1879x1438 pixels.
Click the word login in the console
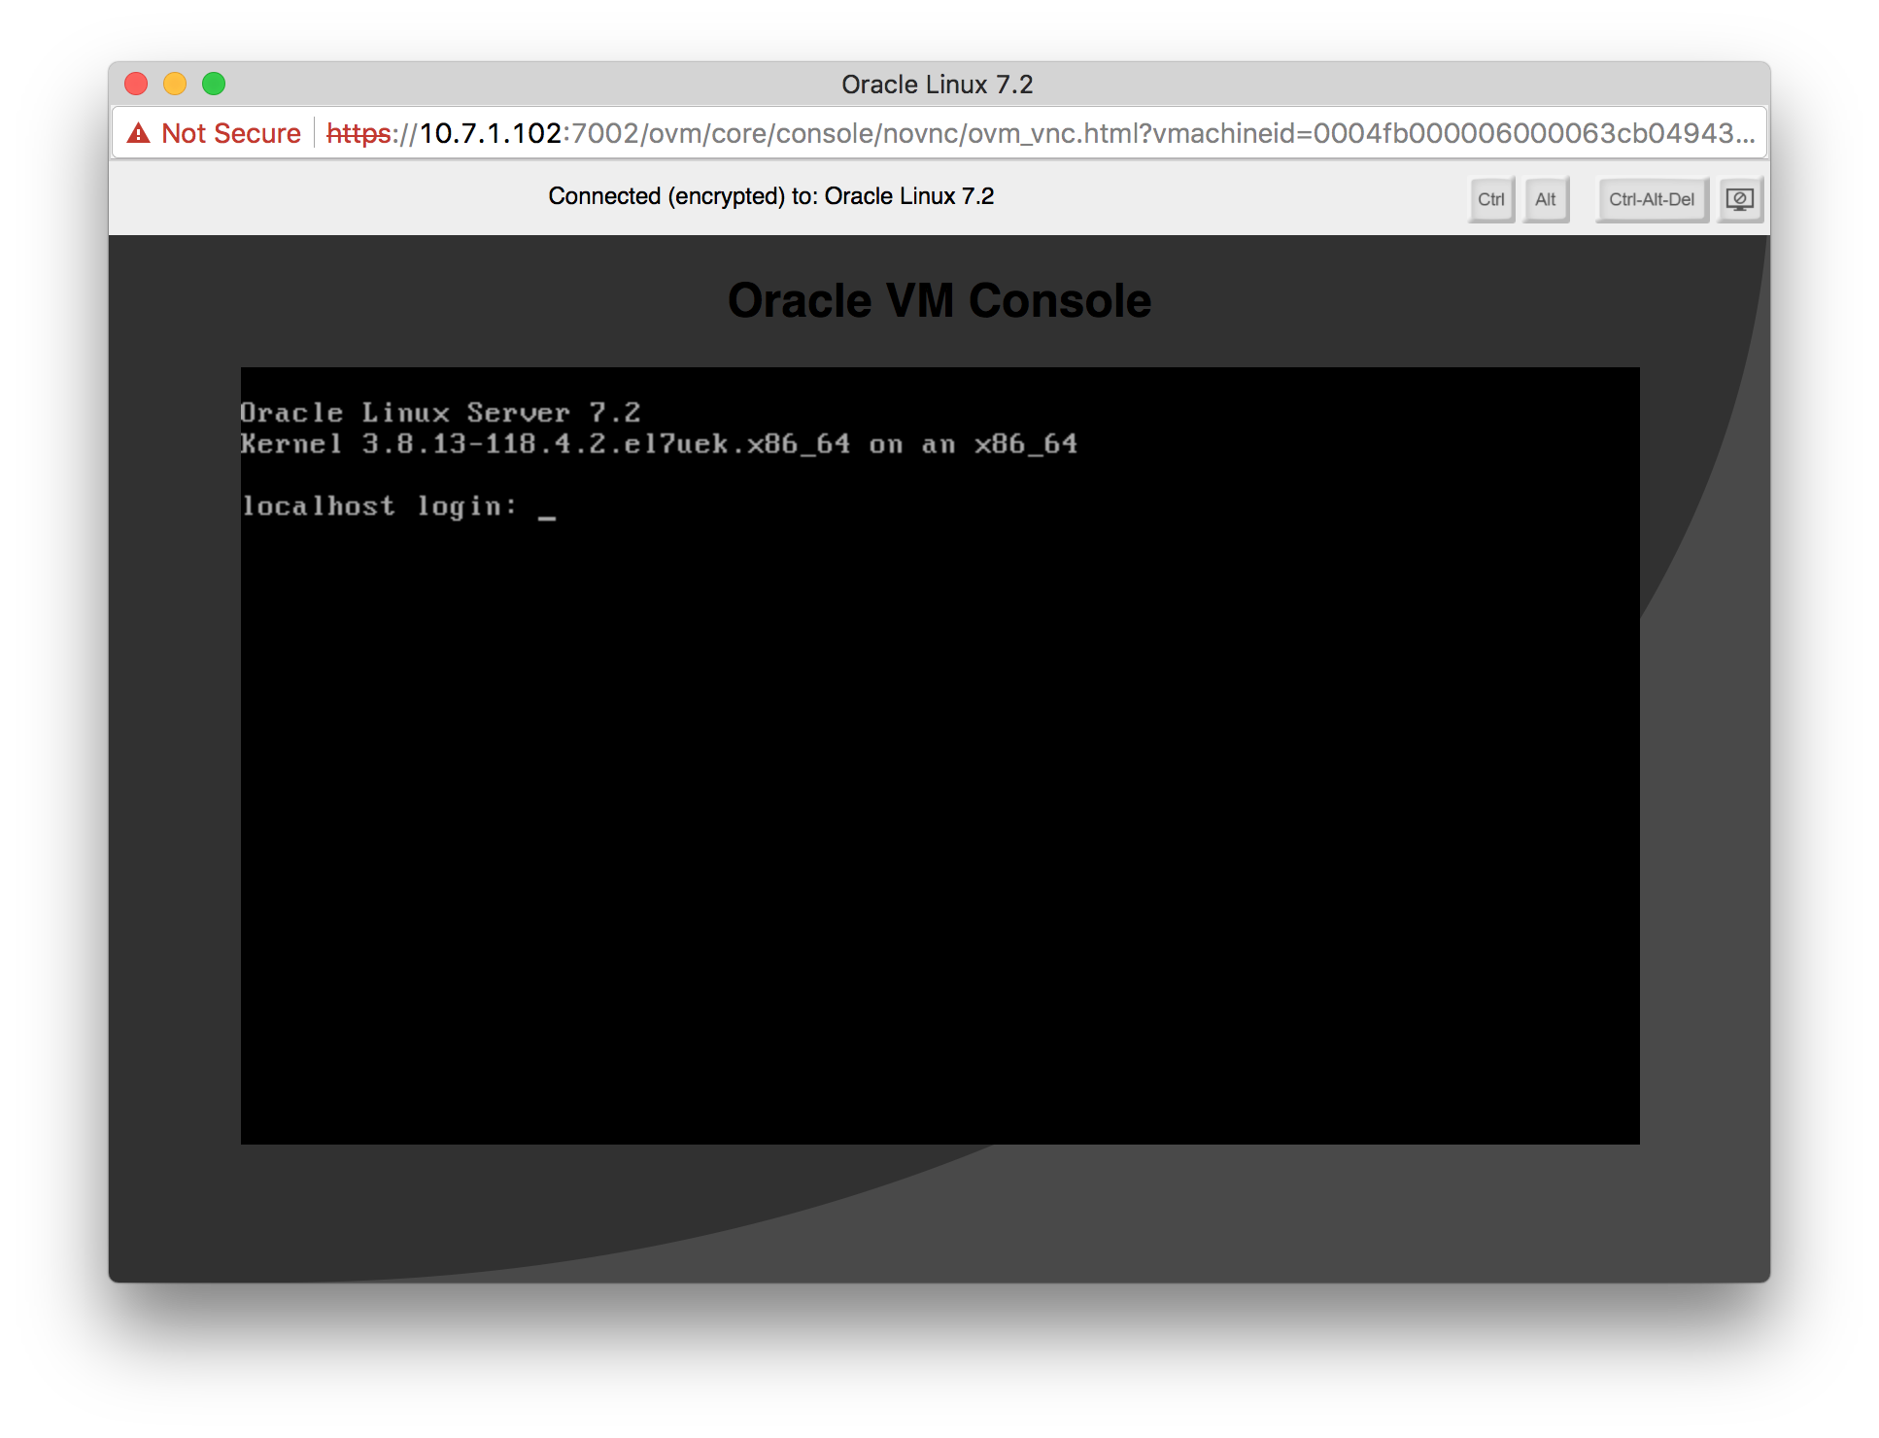click(x=461, y=506)
